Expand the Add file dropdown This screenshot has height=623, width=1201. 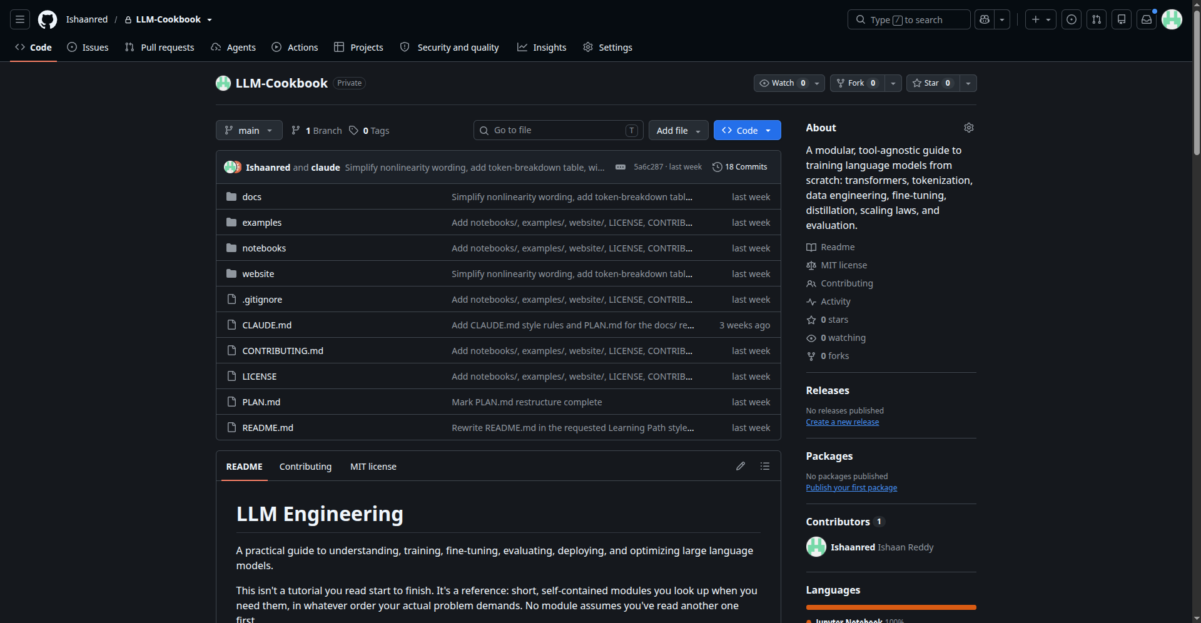[679, 130]
